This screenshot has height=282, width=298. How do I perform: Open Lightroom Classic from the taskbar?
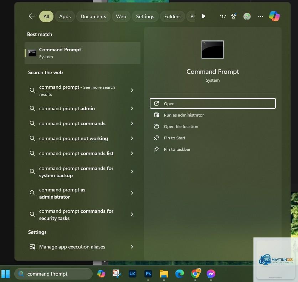coord(133,274)
